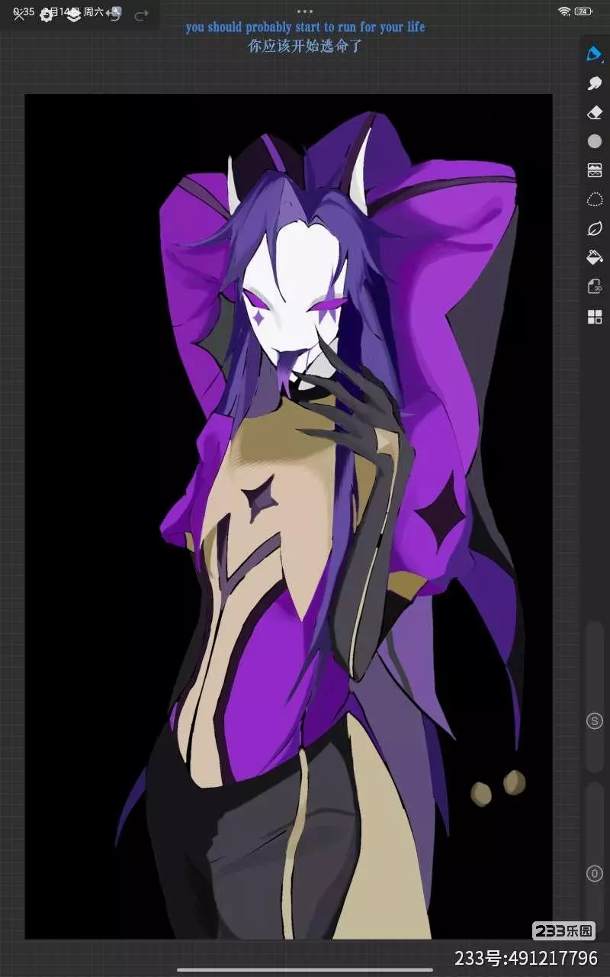Viewport: 610px width, 977px height.
Task: Tap the battery level indicator
Action: pos(583,11)
